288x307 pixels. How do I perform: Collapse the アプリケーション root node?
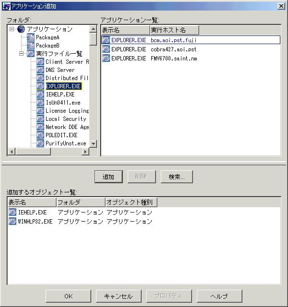tap(12, 29)
